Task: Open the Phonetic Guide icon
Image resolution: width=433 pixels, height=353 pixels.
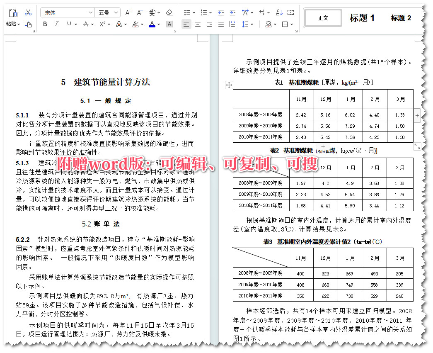Action: click(x=152, y=12)
